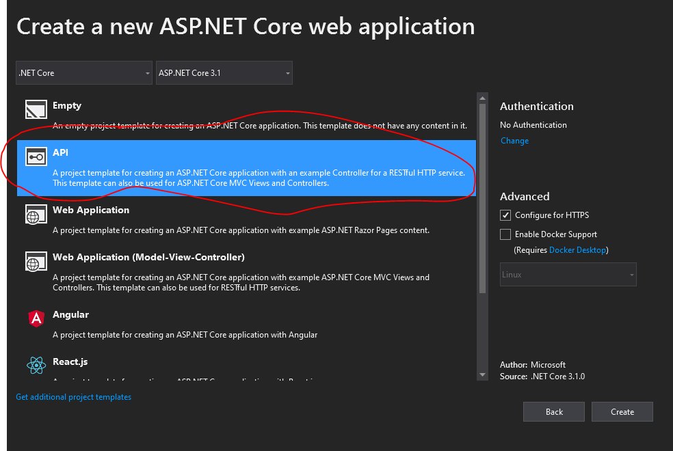This screenshot has width=673, height=451.
Task: Open the disabled Linux OS dropdown
Action: [x=568, y=275]
